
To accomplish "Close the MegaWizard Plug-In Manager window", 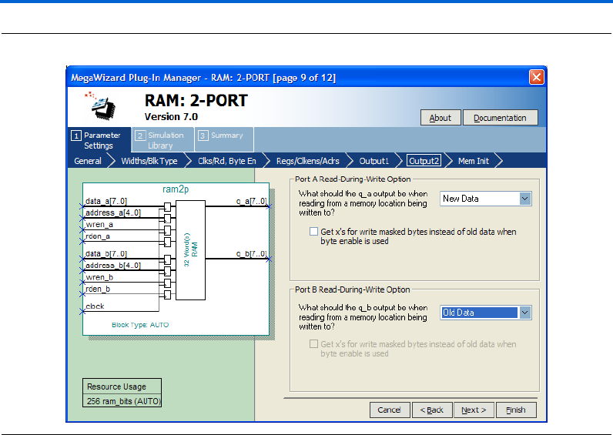I will pos(536,77).
